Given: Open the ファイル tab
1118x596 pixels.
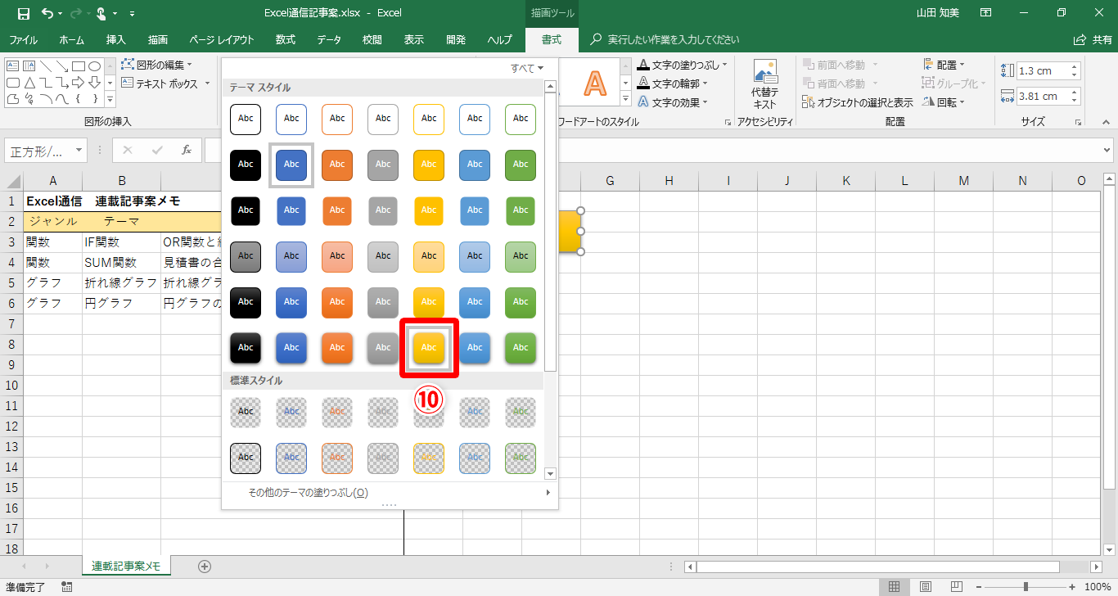Looking at the screenshot, I should click(x=23, y=39).
